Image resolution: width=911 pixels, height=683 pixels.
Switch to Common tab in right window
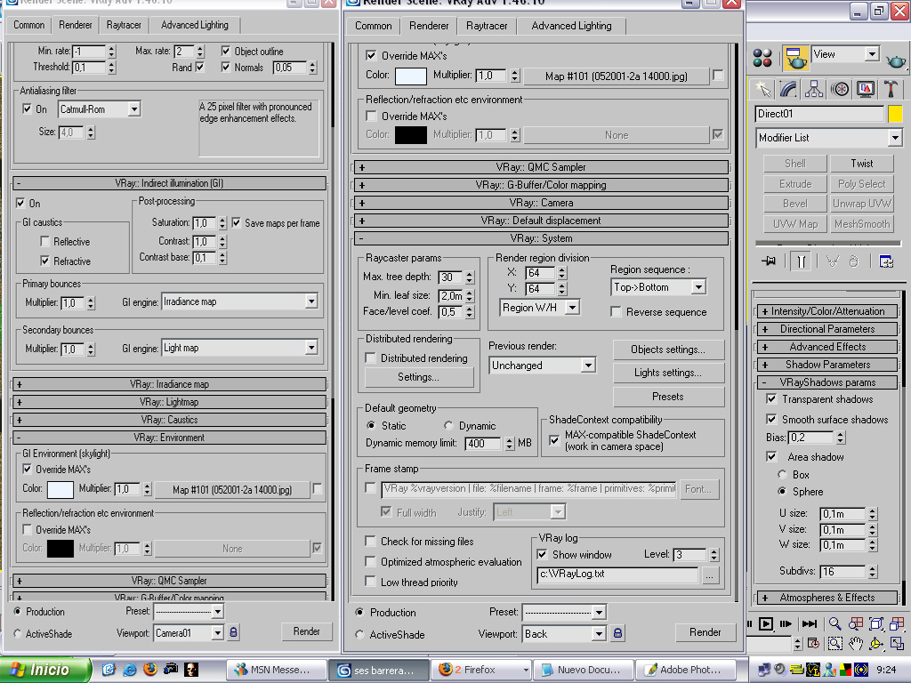tap(373, 26)
